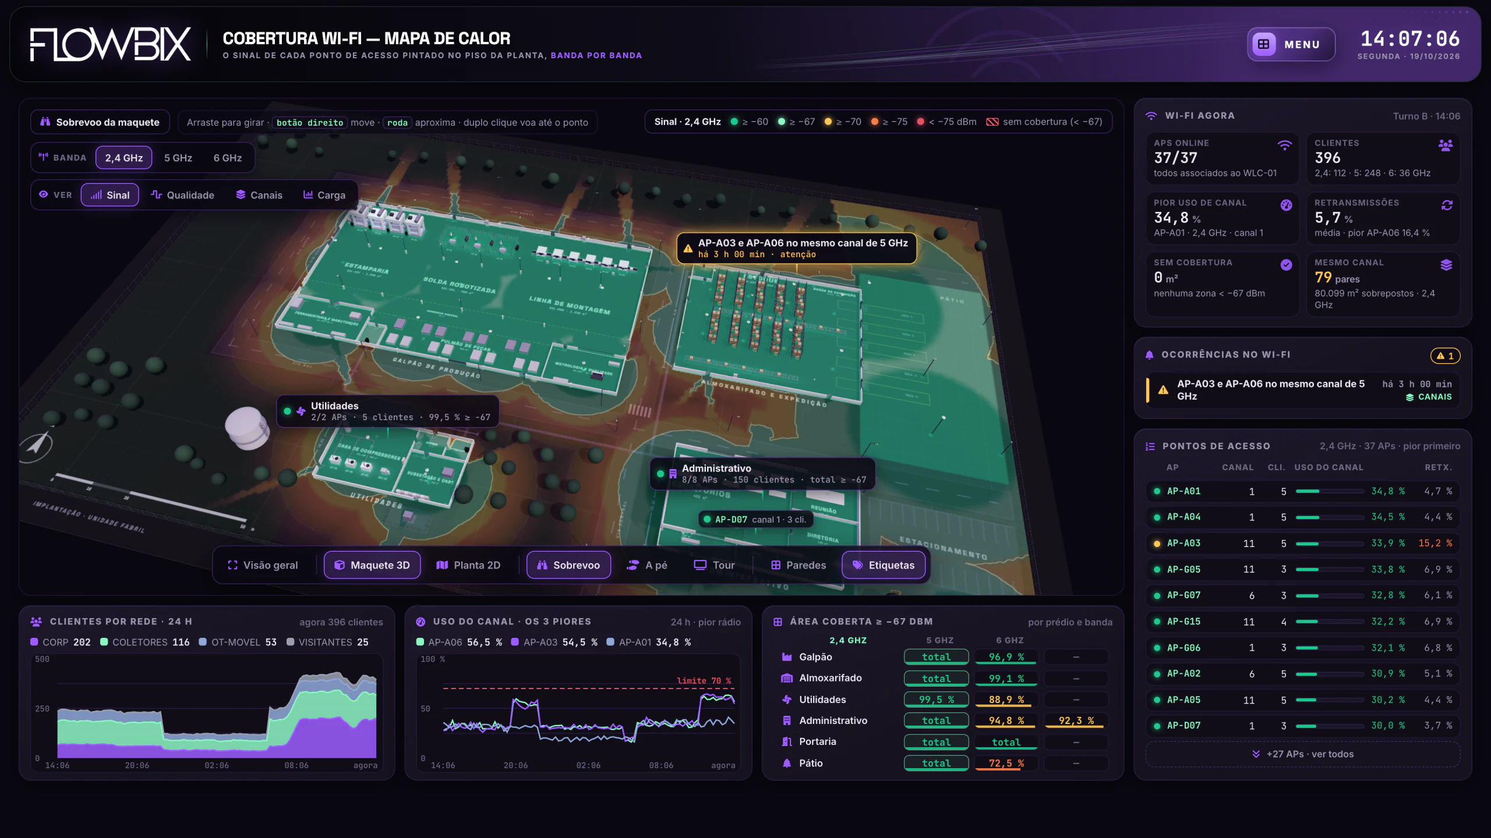Click the APs Online wifi icon
This screenshot has height=838, width=1491.
(x=1284, y=145)
